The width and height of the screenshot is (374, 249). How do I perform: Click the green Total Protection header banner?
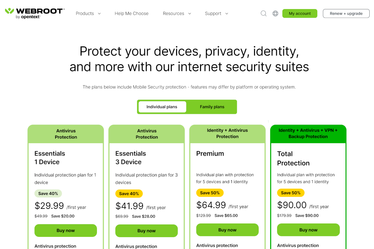[308, 134]
